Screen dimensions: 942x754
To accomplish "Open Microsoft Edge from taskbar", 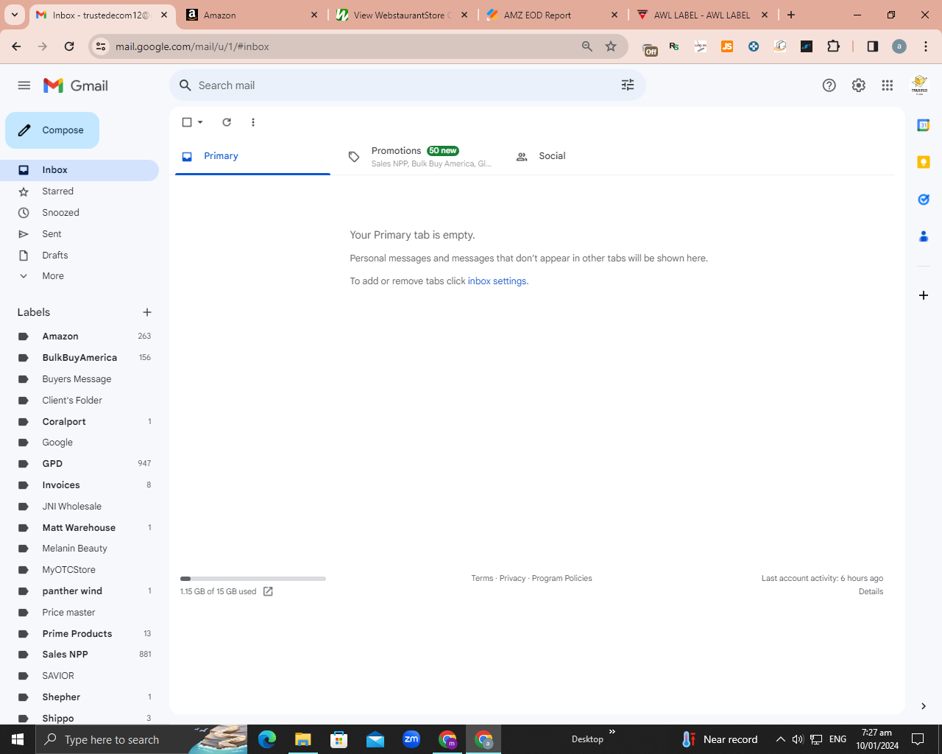I will pyautogui.click(x=267, y=739).
